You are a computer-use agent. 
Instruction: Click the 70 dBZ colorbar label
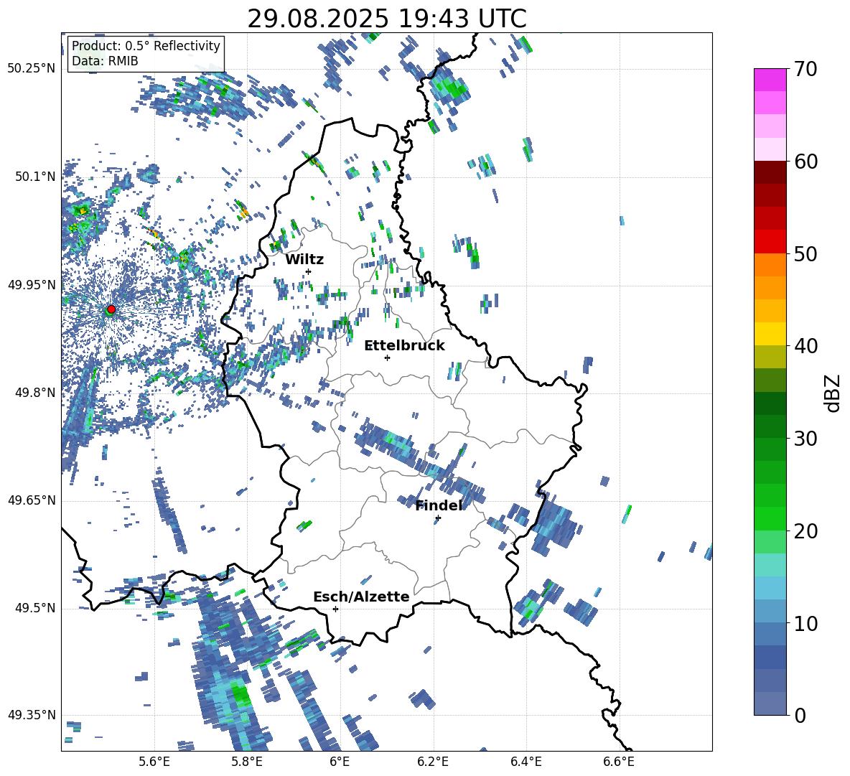pos(805,70)
